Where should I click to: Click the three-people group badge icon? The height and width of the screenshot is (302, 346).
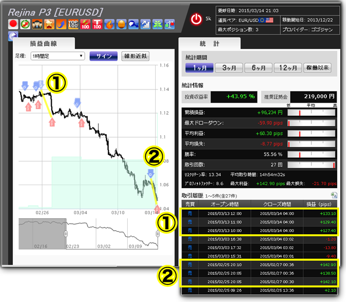(x=38, y=24)
